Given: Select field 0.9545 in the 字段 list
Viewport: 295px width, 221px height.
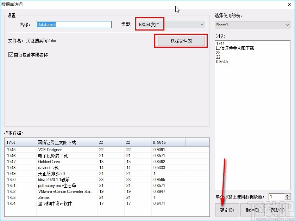Looking at the screenshot, I should [x=222, y=62].
